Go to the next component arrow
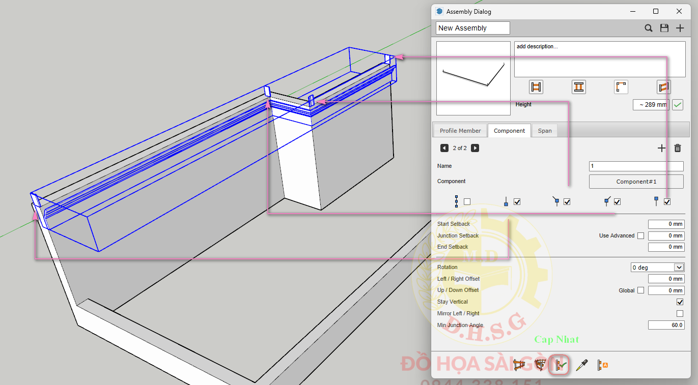 tap(475, 148)
